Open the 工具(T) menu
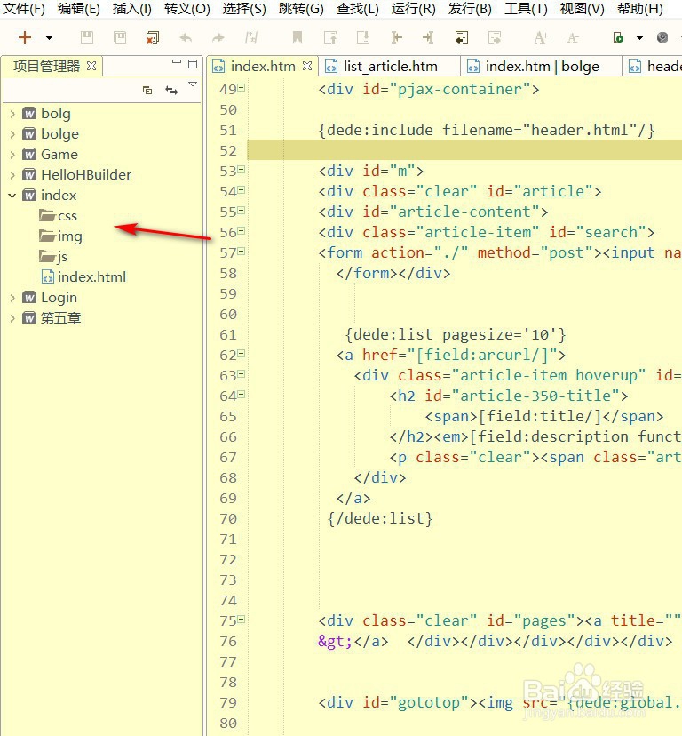 click(526, 9)
